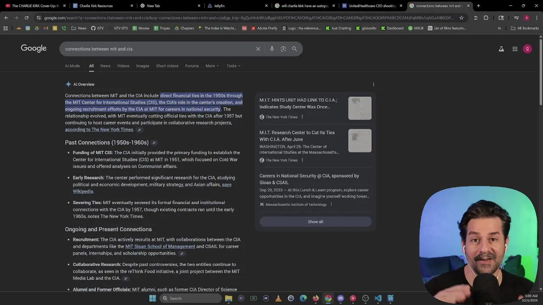This screenshot has width=543, height=305.
Task: Open Google Lens image search icon
Action: 283,49
